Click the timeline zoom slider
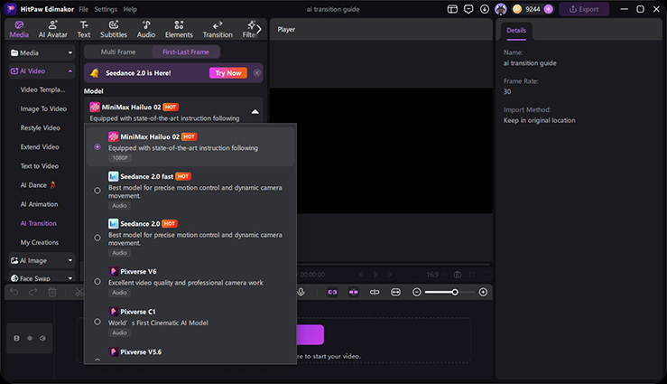This screenshot has height=384, width=667. click(450, 292)
